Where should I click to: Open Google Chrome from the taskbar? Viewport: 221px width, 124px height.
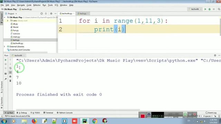95,121
